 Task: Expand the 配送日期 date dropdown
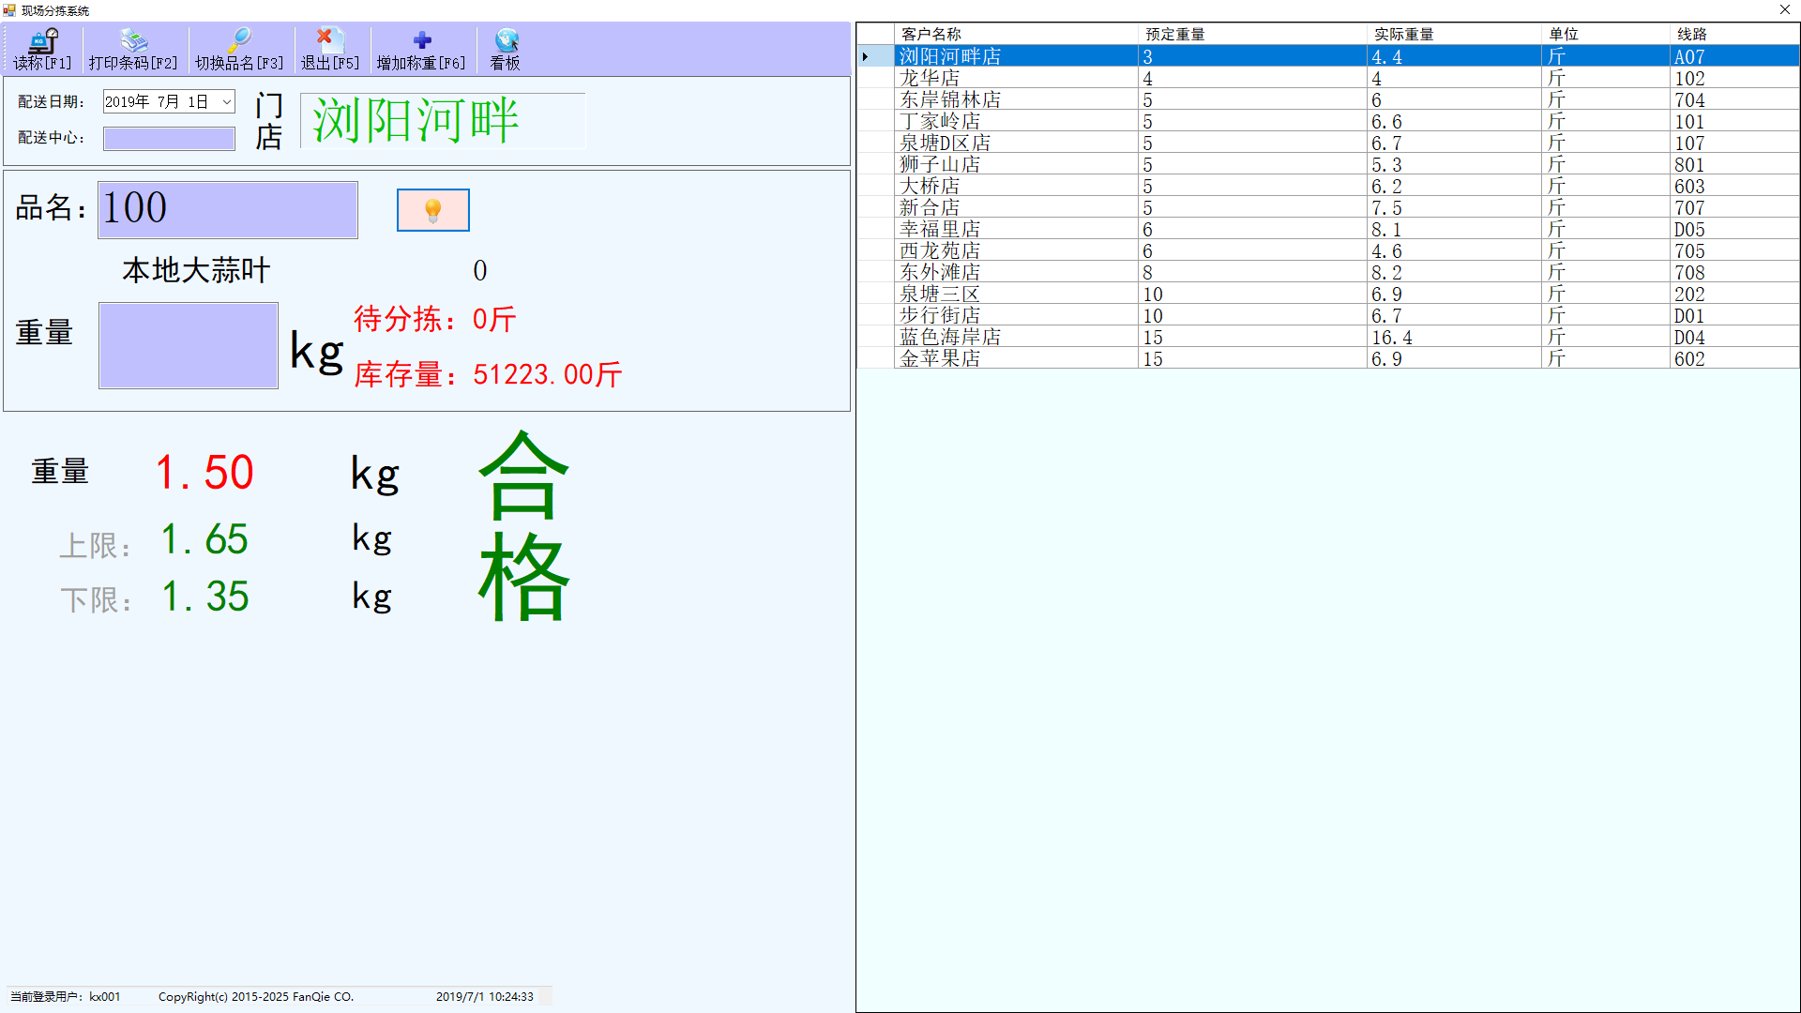226,101
